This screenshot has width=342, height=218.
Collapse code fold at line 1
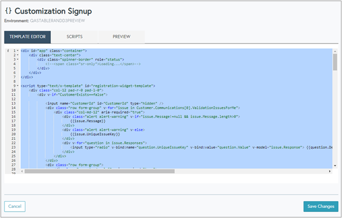pos(18,50)
